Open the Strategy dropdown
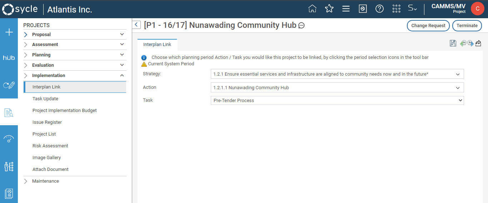Viewport: 488px width, 203px height. 337,74
